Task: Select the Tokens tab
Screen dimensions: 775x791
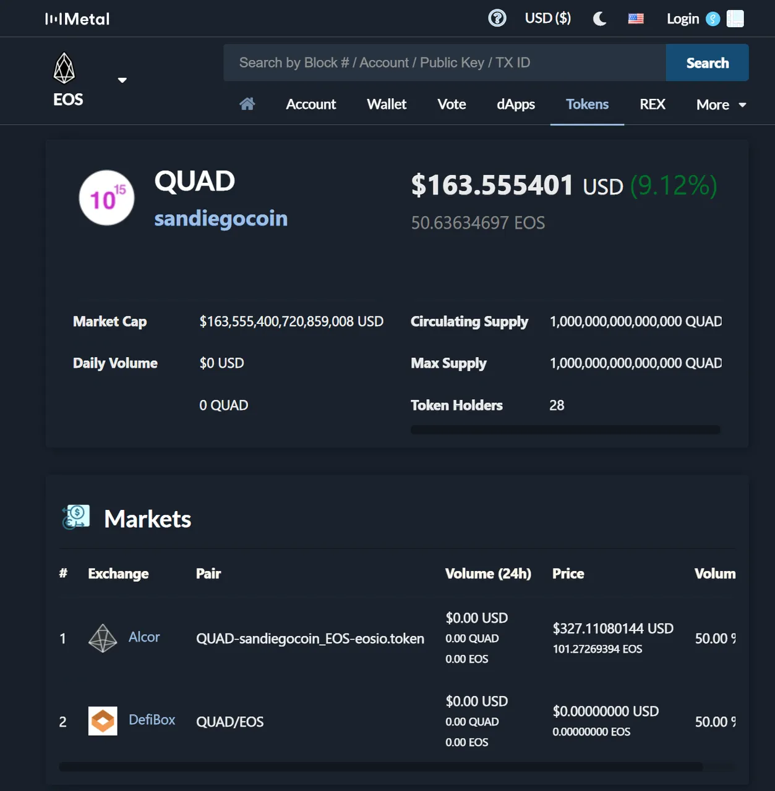Action: coord(587,104)
